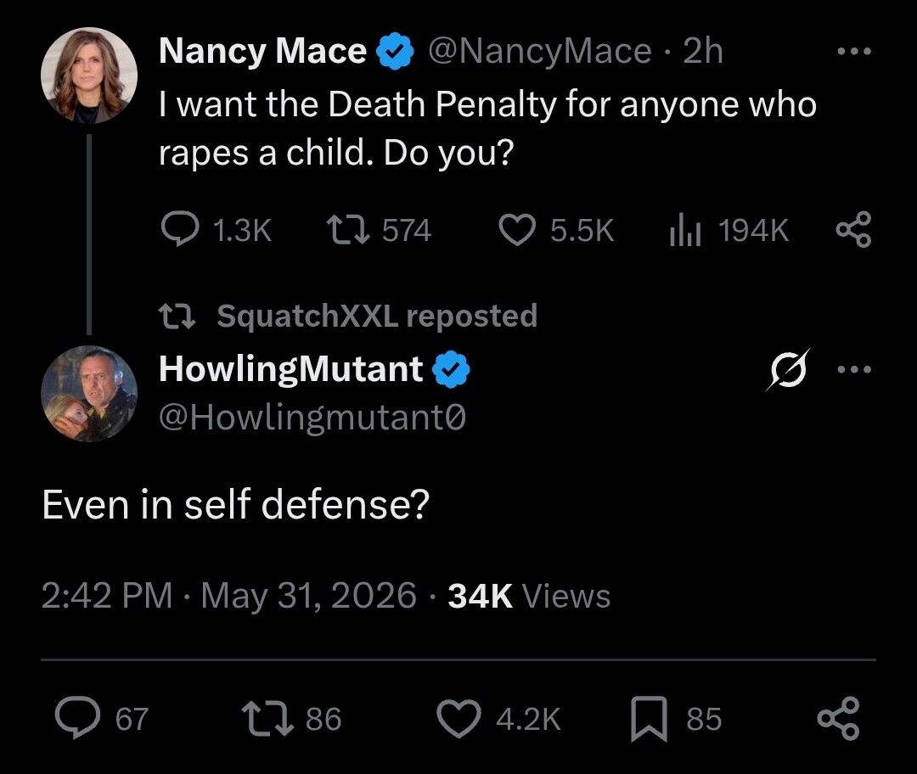Open the @Howlingmutant0 handle link
917x774 pixels.
pyautogui.click(x=312, y=418)
